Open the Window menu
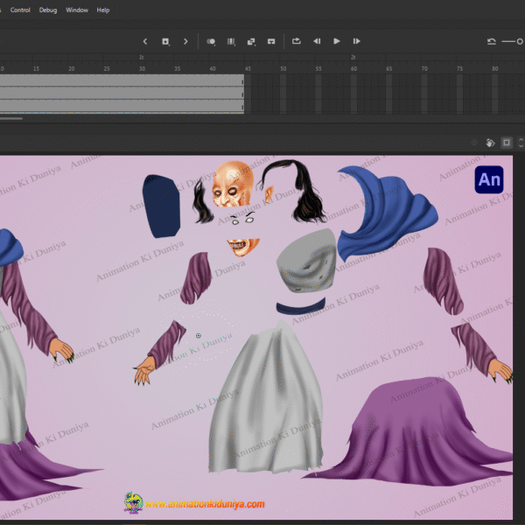 (x=77, y=10)
